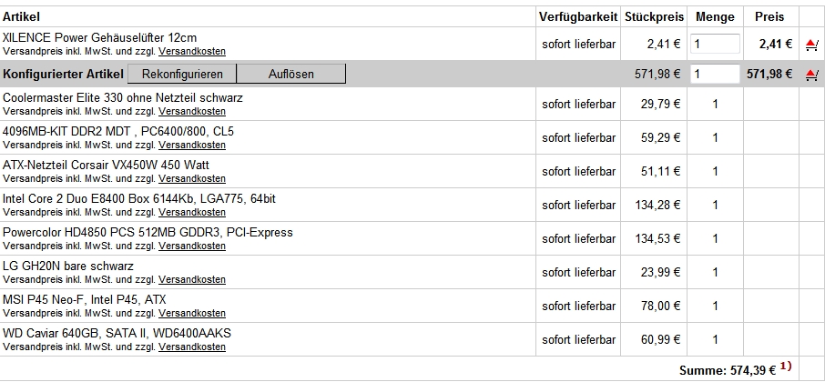Open Versandkosten link under WD Caviar 640GB
This screenshot has width=825, height=382.
(x=192, y=347)
